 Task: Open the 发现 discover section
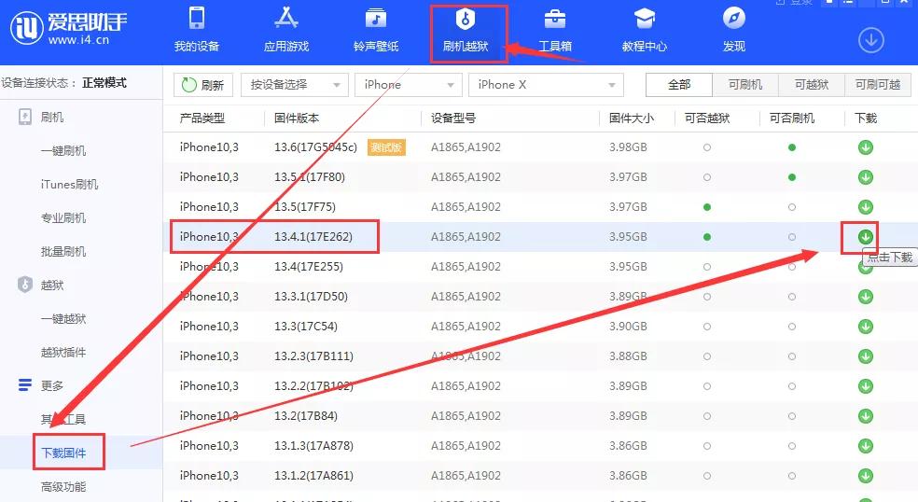(734, 31)
